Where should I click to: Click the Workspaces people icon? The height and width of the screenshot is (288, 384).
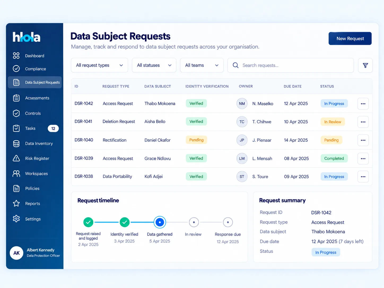pos(16,173)
